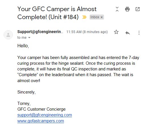Visit the www.gofastcampers.com link
143x130 pixels.
coord(41,121)
